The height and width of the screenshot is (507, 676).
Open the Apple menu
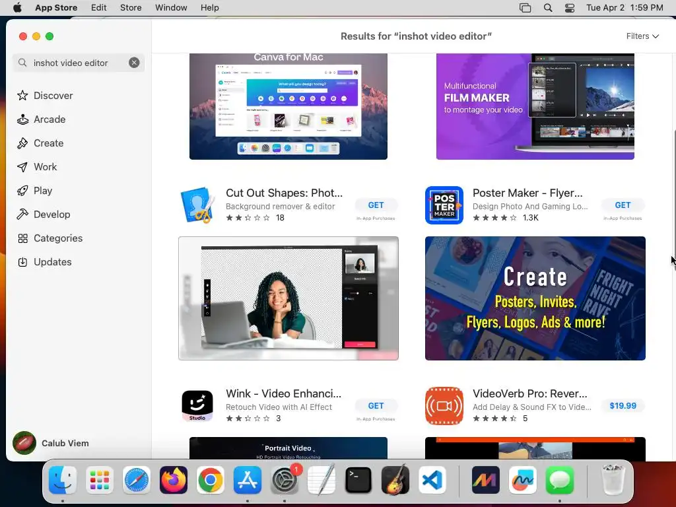point(17,7)
